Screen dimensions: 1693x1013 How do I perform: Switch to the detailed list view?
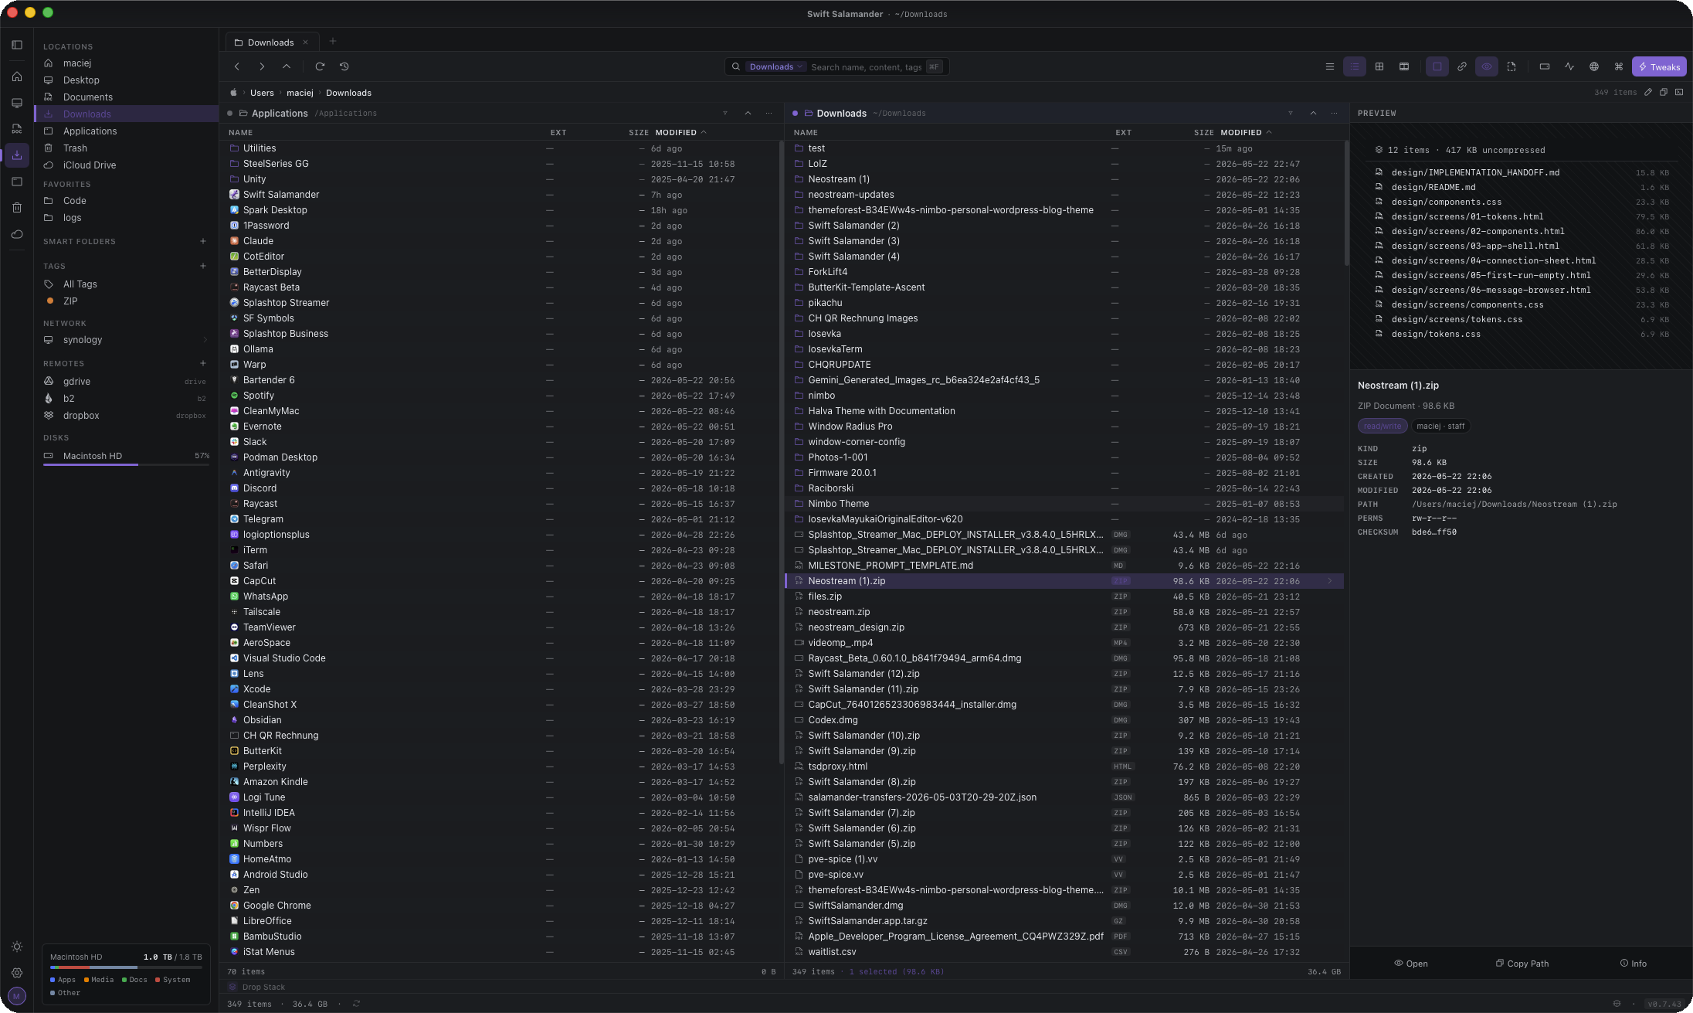(1355, 66)
